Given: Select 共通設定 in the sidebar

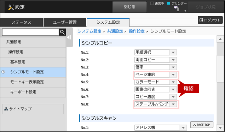Looking at the screenshot, I should pyautogui.click(x=33, y=42).
